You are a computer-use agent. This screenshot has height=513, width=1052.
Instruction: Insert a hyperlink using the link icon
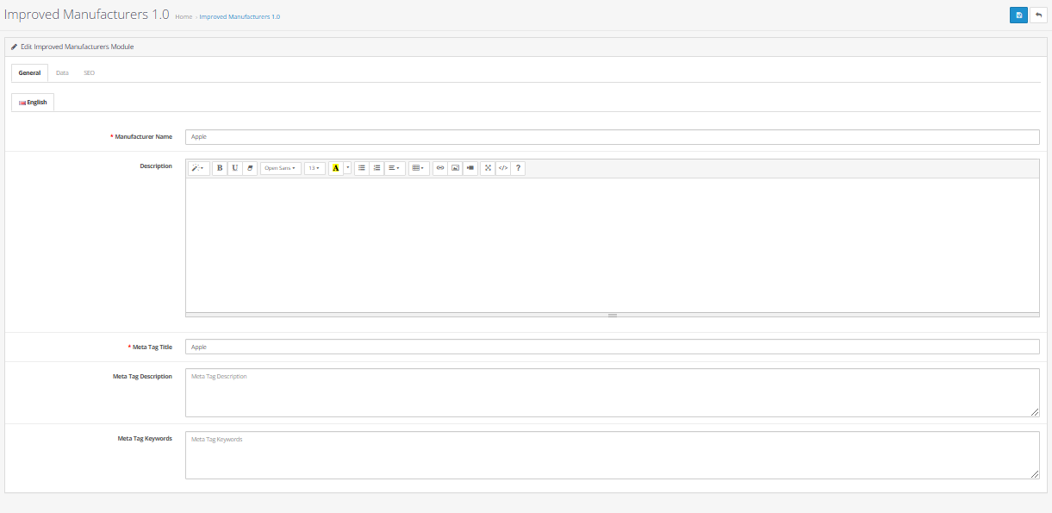(x=440, y=168)
